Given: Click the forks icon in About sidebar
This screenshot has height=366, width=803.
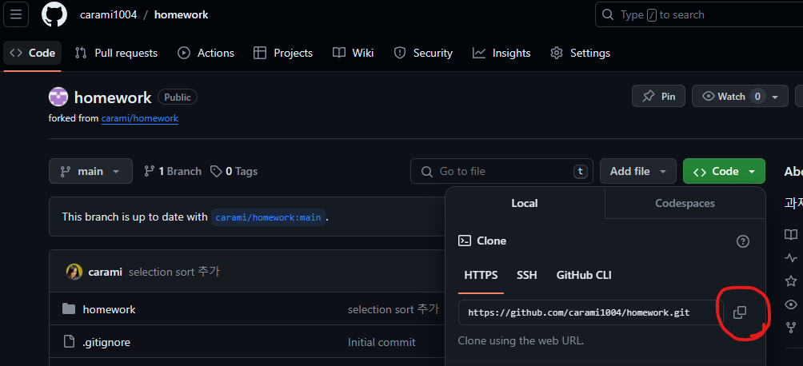Looking at the screenshot, I should coord(791,327).
